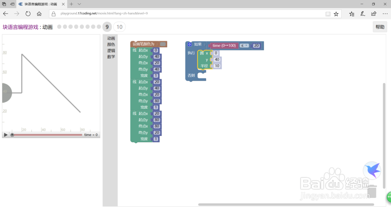The height and width of the screenshot is (209, 391).
Task: Edit third line width value 1
Action: click(156, 139)
